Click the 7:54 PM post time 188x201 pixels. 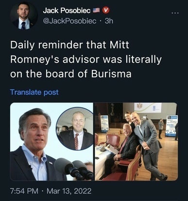pos(24,191)
